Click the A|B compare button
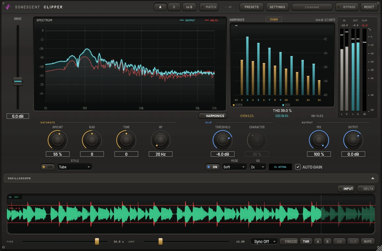The image size is (382, 251). [339, 241]
